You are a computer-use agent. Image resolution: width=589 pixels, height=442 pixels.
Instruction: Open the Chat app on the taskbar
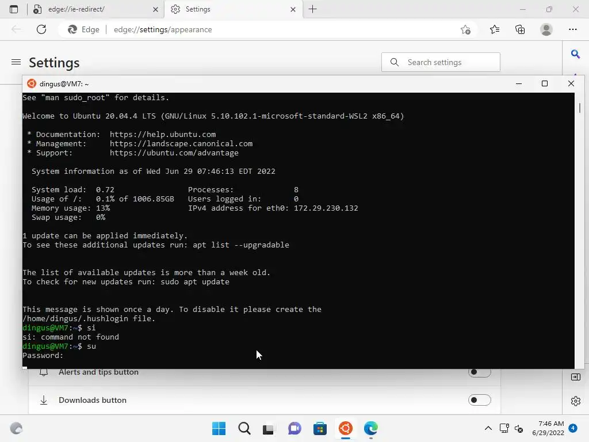tap(294, 428)
